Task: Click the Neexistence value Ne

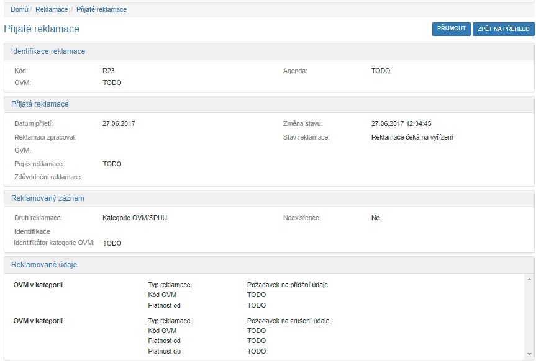Action: (x=375, y=218)
